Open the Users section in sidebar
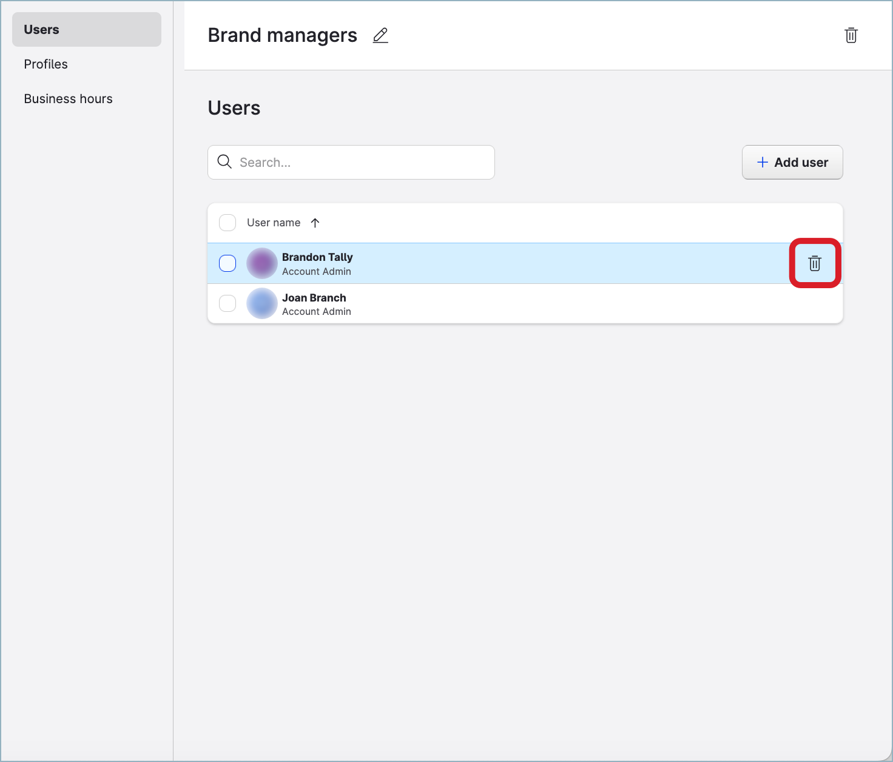Screen dimensions: 893x762 (x=42, y=30)
